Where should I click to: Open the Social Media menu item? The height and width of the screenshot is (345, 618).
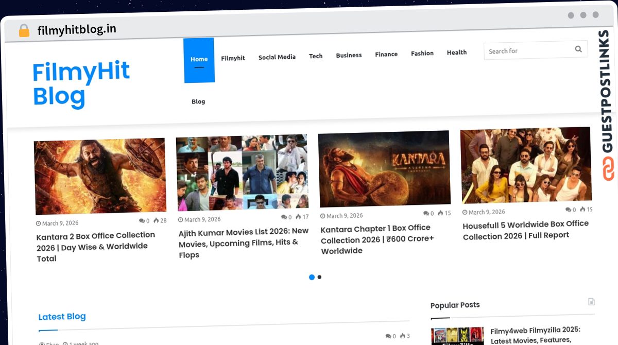tap(277, 57)
